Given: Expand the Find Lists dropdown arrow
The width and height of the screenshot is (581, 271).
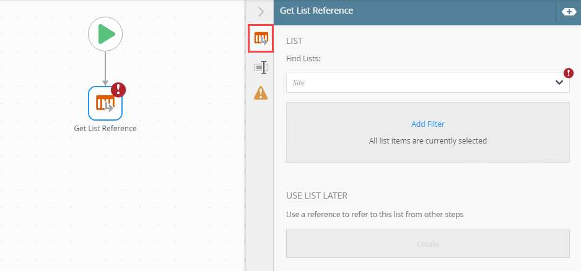Looking at the screenshot, I should click(x=559, y=82).
